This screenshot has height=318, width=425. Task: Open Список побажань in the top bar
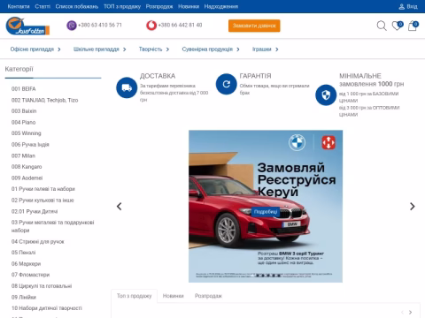pyautogui.click(x=77, y=6)
